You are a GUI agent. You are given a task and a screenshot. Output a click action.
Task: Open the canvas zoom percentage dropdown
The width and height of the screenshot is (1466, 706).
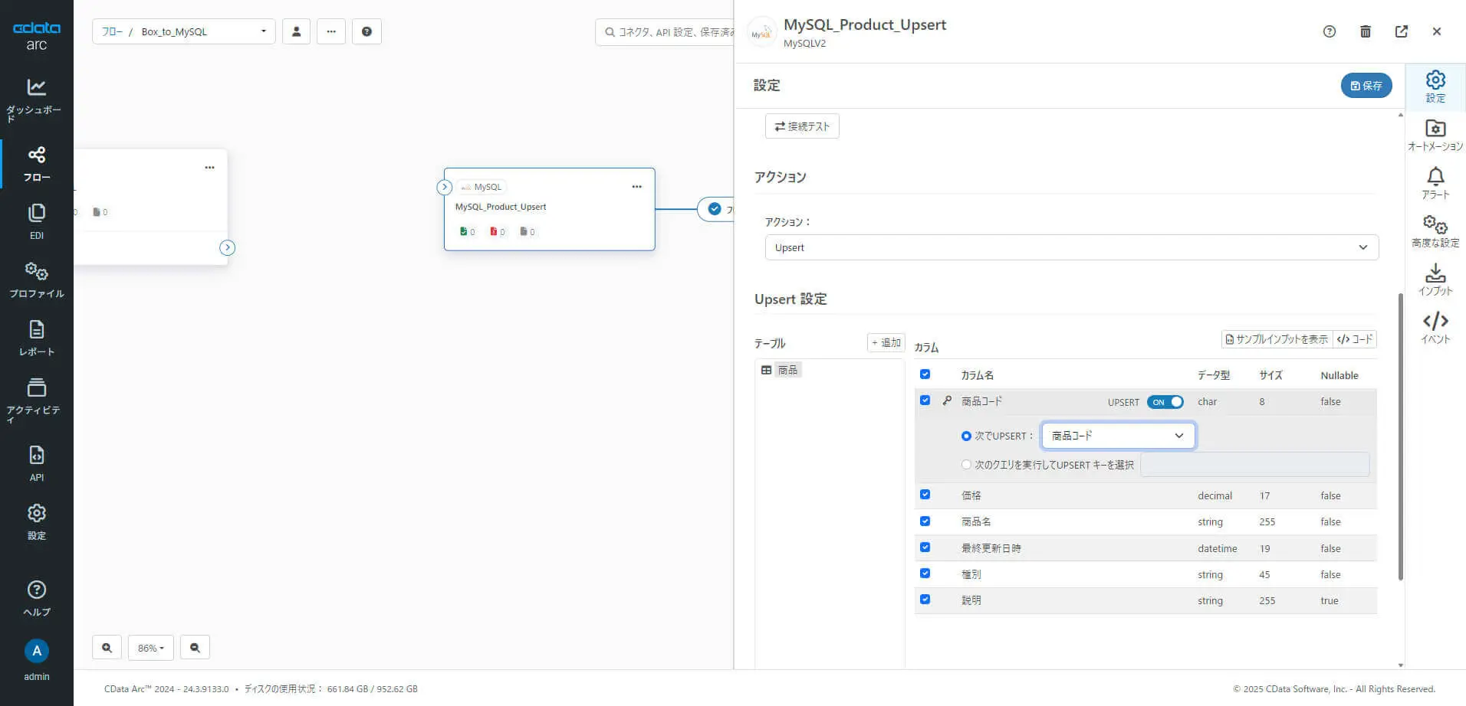(x=150, y=648)
